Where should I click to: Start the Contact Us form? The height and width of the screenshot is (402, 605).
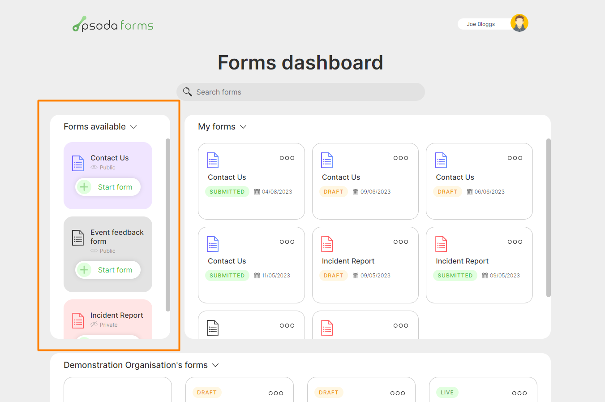click(x=108, y=187)
